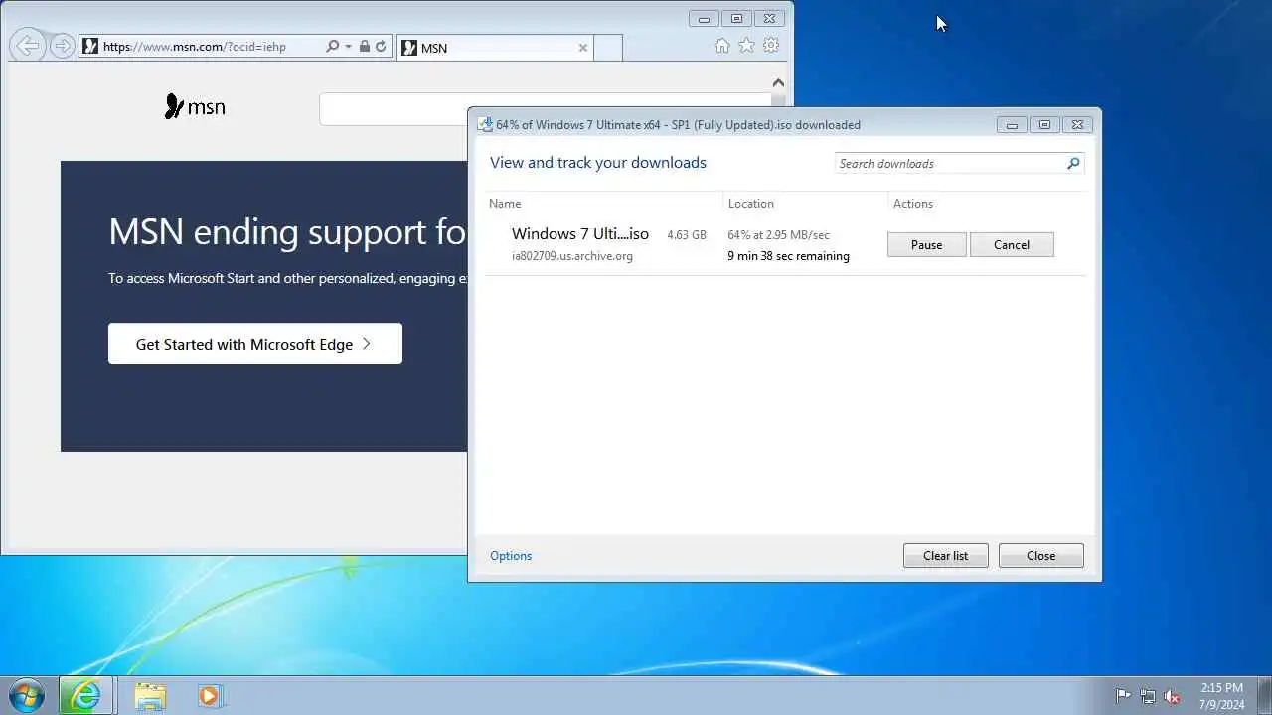The image size is (1272, 715).
Task: Click the Show desktop strip
Action: tap(1264, 696)
